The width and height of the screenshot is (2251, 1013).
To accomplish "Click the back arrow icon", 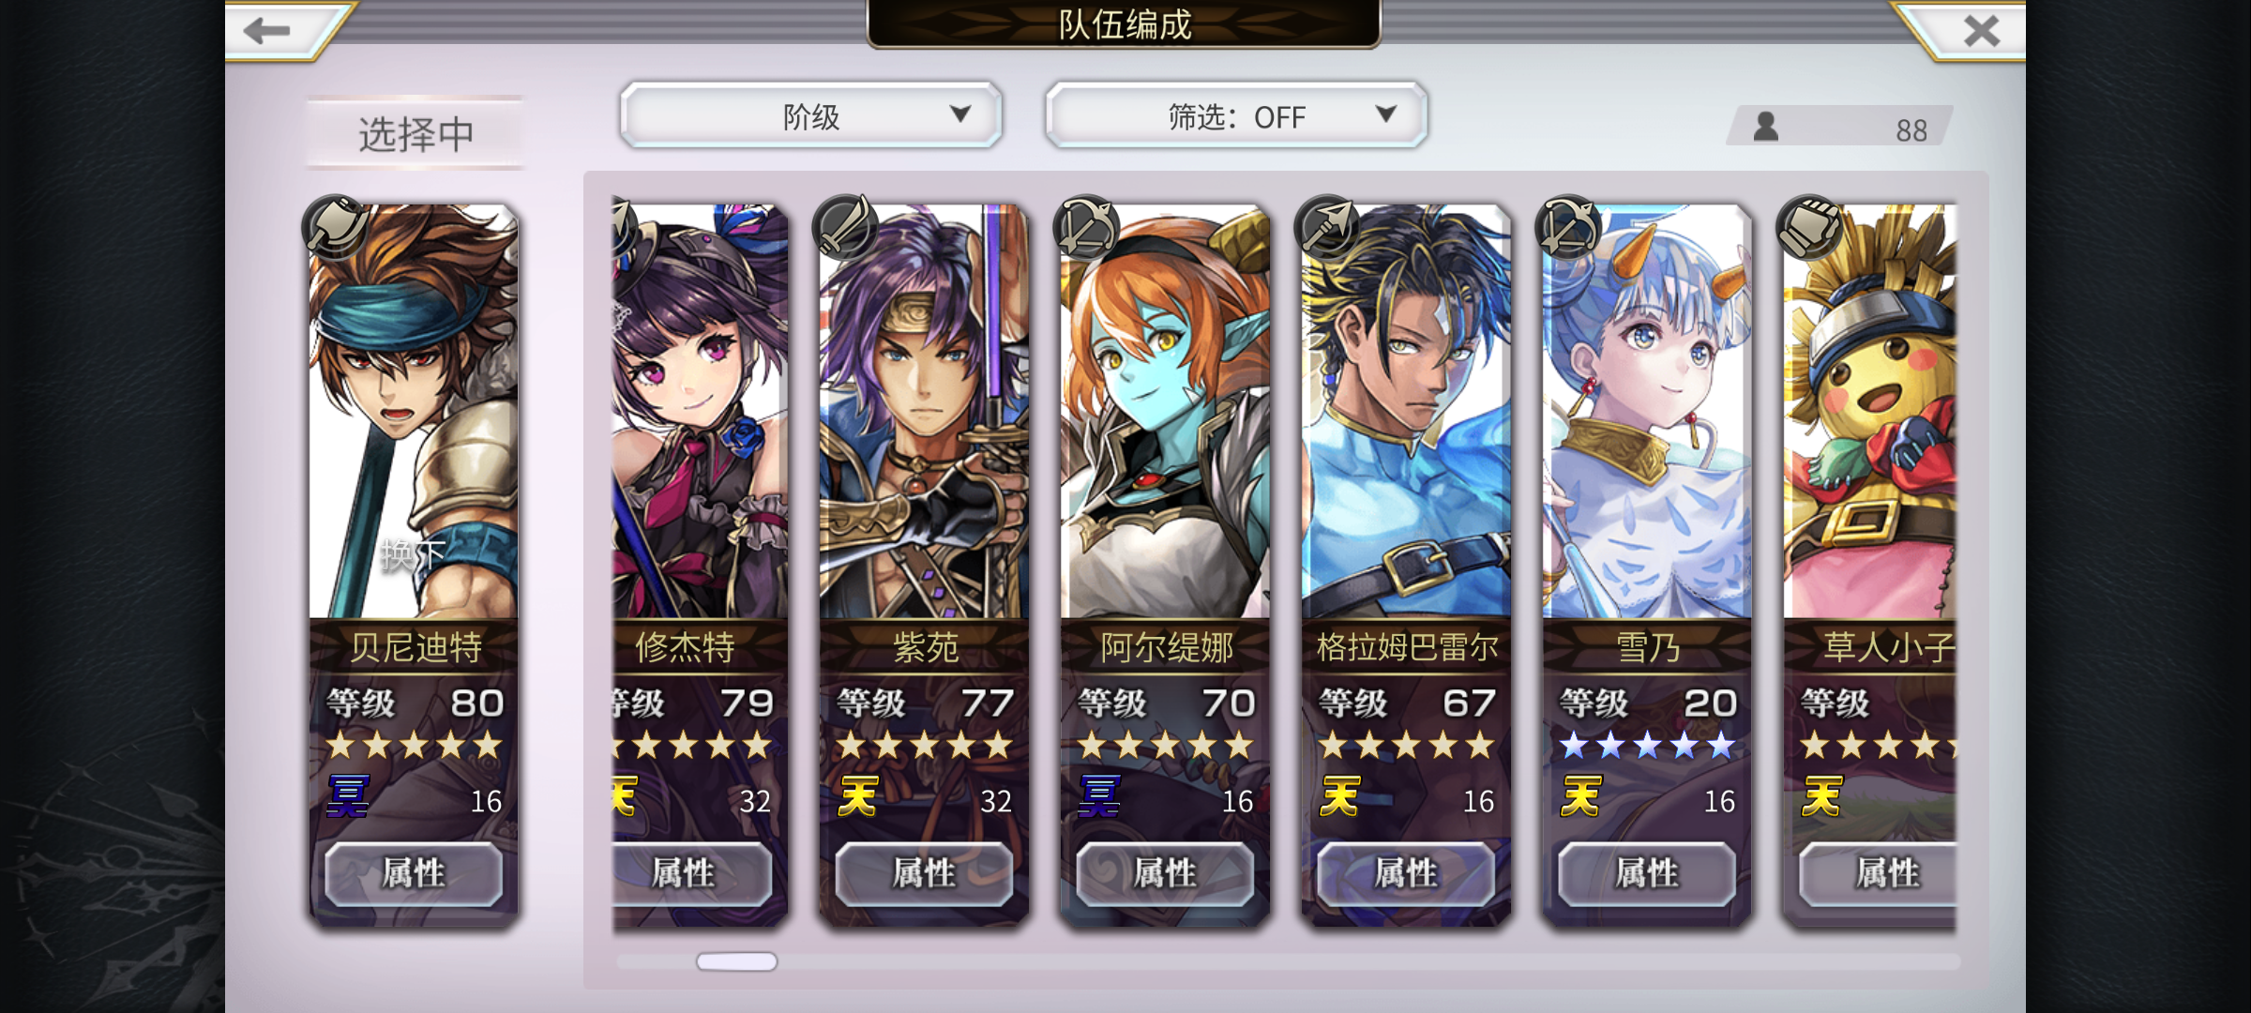I will [x=266, y=31].
